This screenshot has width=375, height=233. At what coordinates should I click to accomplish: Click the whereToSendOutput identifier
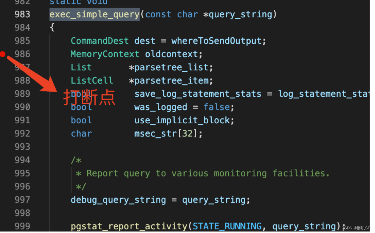[x=216, y=41]
